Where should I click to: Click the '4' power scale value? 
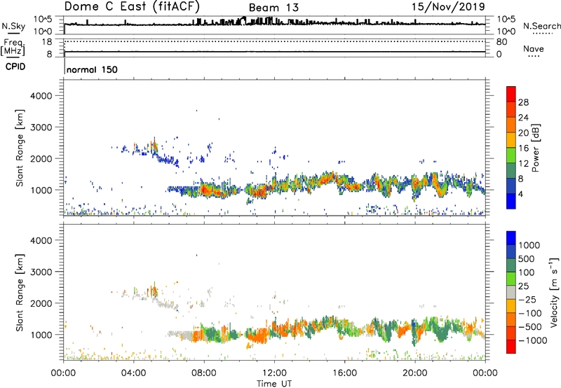click(521, 194)
